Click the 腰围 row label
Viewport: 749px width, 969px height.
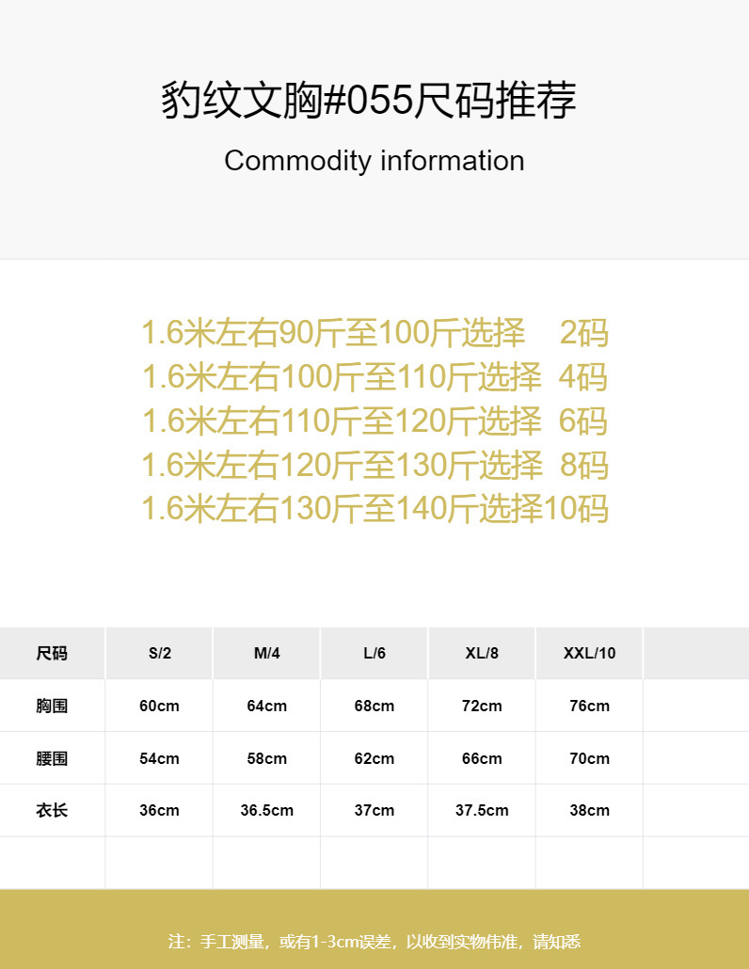pyautogui.click(x=52, y=758)
